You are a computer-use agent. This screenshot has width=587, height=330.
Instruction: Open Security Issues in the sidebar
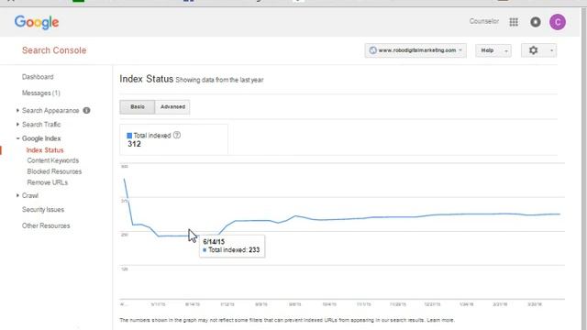[43, 210]
